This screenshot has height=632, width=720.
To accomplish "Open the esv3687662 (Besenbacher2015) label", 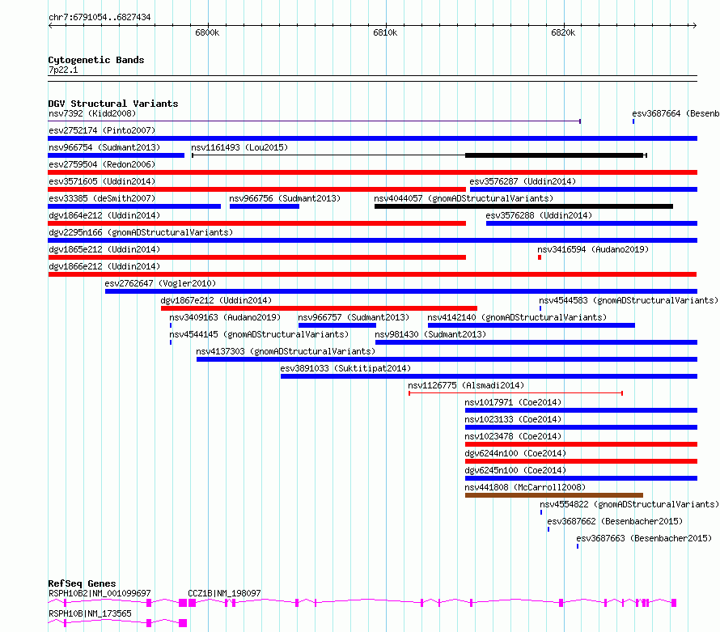I will tap(615, 521).
